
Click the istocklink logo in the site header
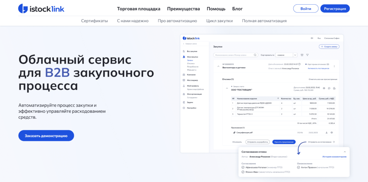click(x=41, y=9)
